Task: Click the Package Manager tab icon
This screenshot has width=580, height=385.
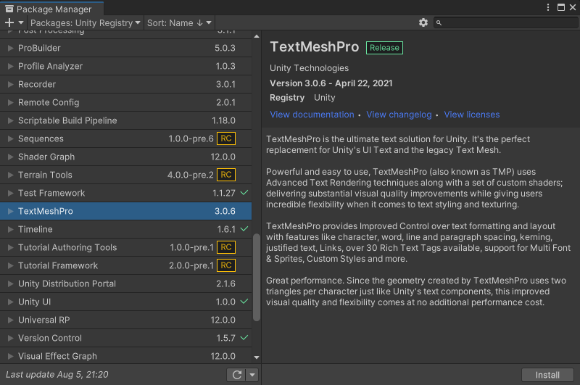Action: pos(9,9)
